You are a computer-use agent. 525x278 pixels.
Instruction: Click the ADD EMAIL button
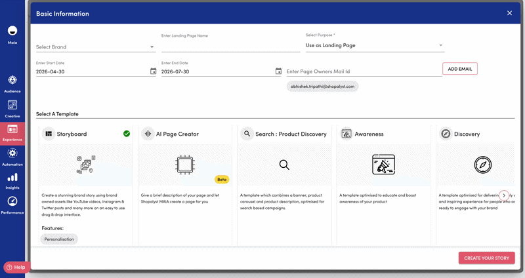tap(460, 69)
